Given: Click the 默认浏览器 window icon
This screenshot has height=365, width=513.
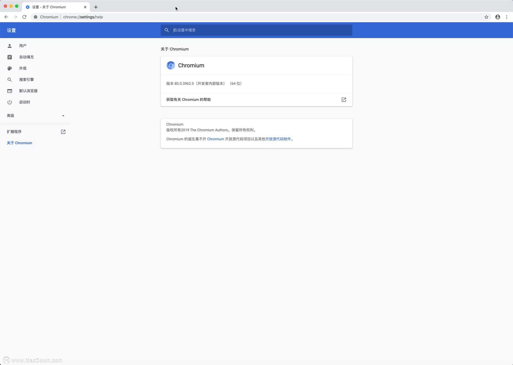Looking at the screenshot, I should 10,91.
